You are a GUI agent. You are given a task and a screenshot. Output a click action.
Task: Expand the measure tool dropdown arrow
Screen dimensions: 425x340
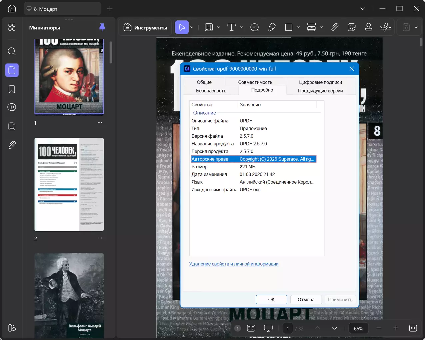click(x=321, y=27)
